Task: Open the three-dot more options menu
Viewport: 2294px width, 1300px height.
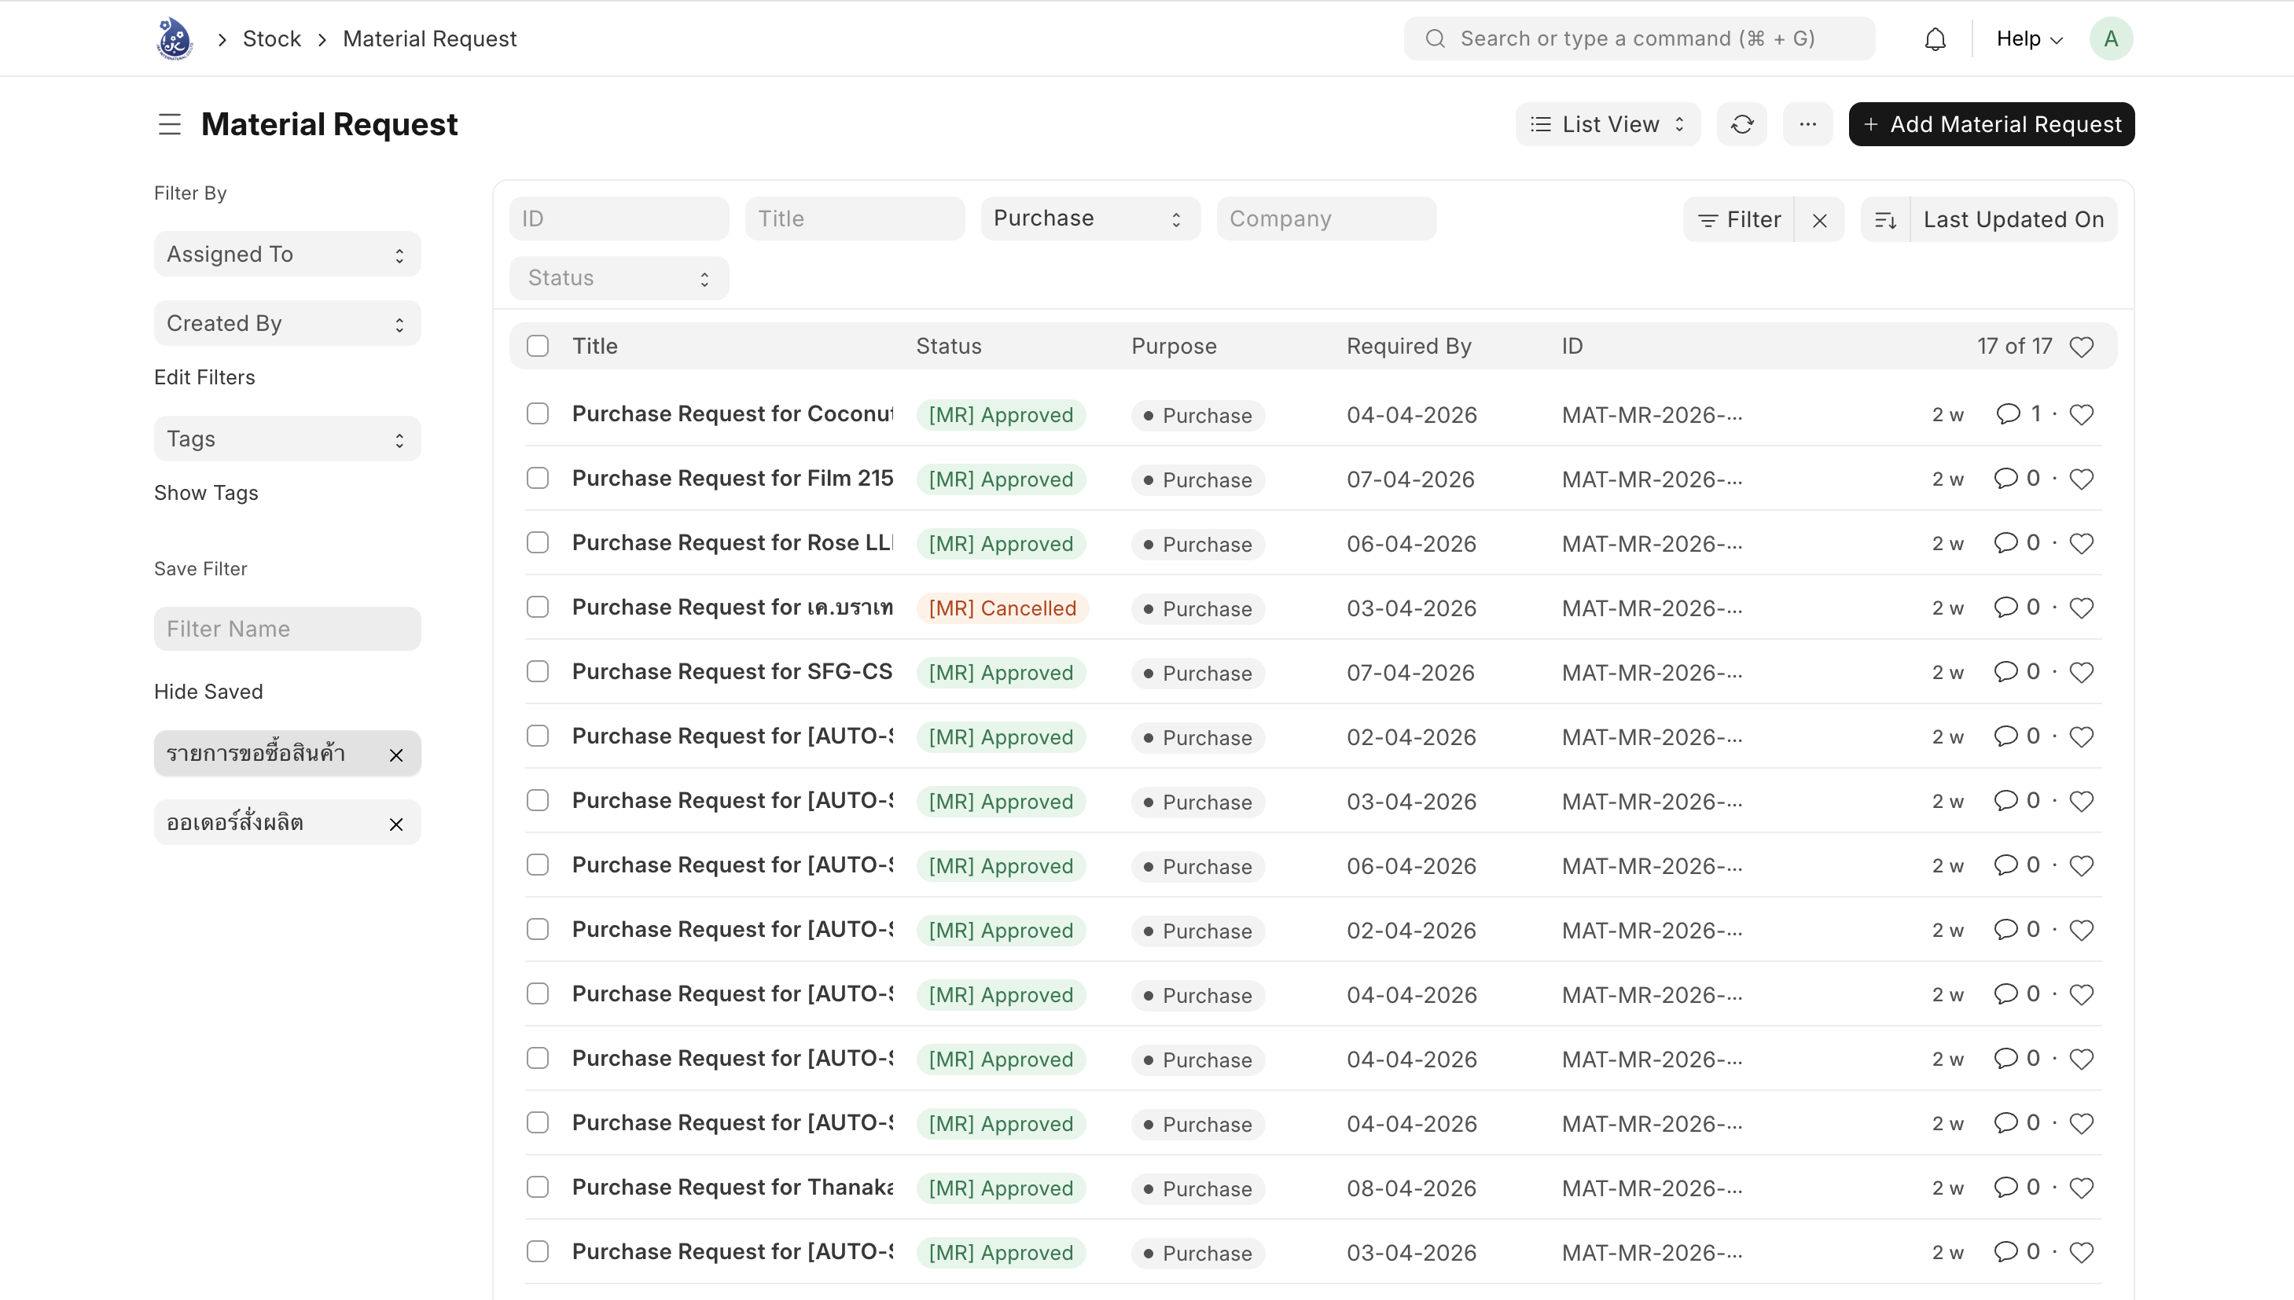Action: click(1808, 124)
